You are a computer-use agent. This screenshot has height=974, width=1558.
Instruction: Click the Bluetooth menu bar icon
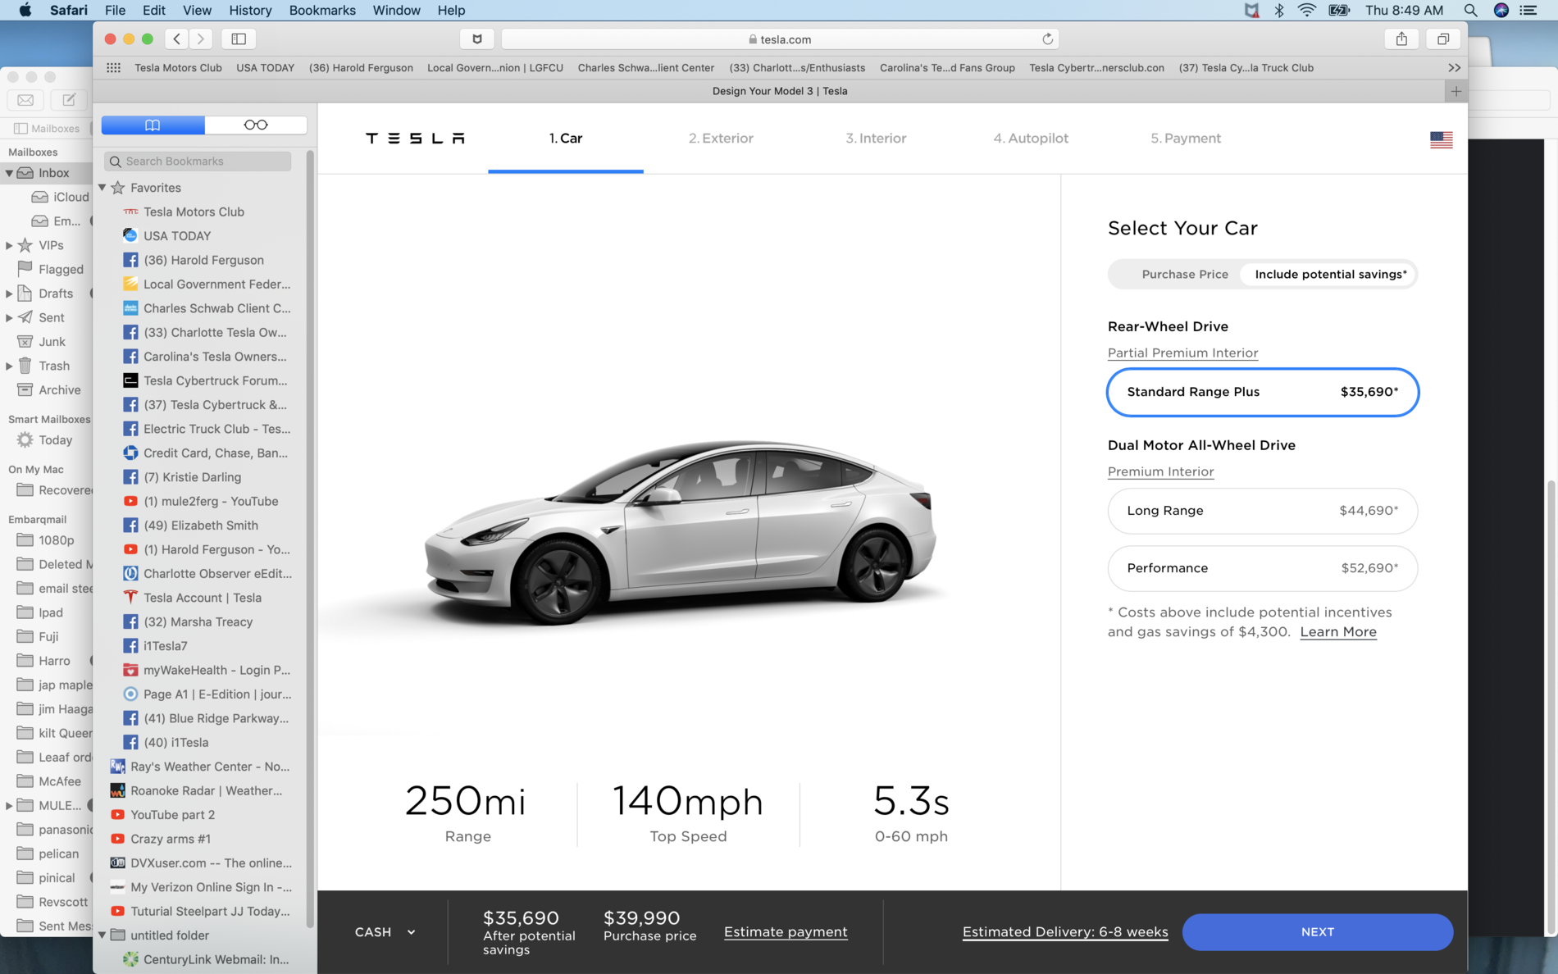pos(1278,10)
